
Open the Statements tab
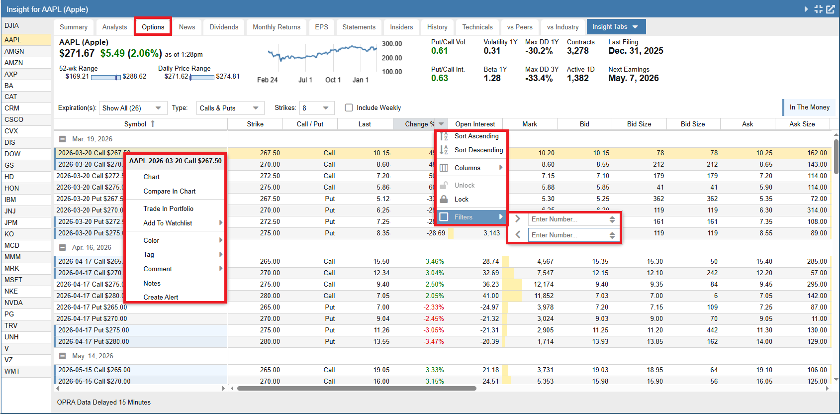click(359, 27)
